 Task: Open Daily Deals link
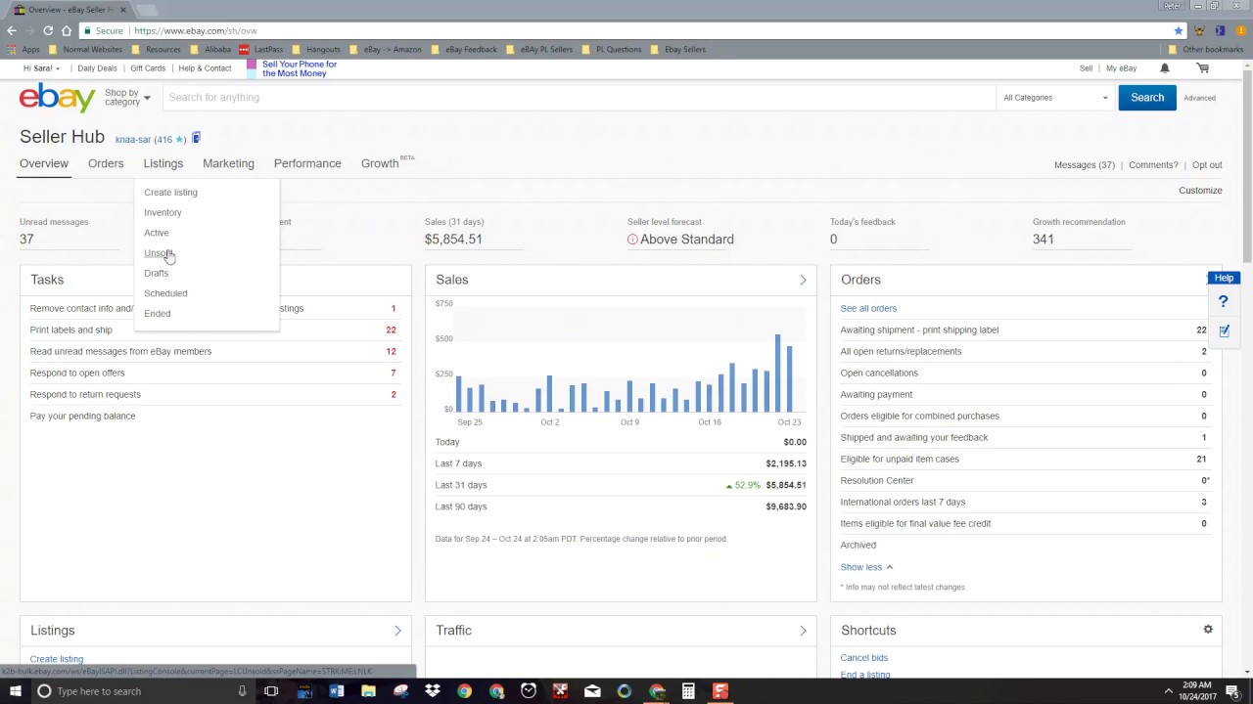click(x=97, y=68)
